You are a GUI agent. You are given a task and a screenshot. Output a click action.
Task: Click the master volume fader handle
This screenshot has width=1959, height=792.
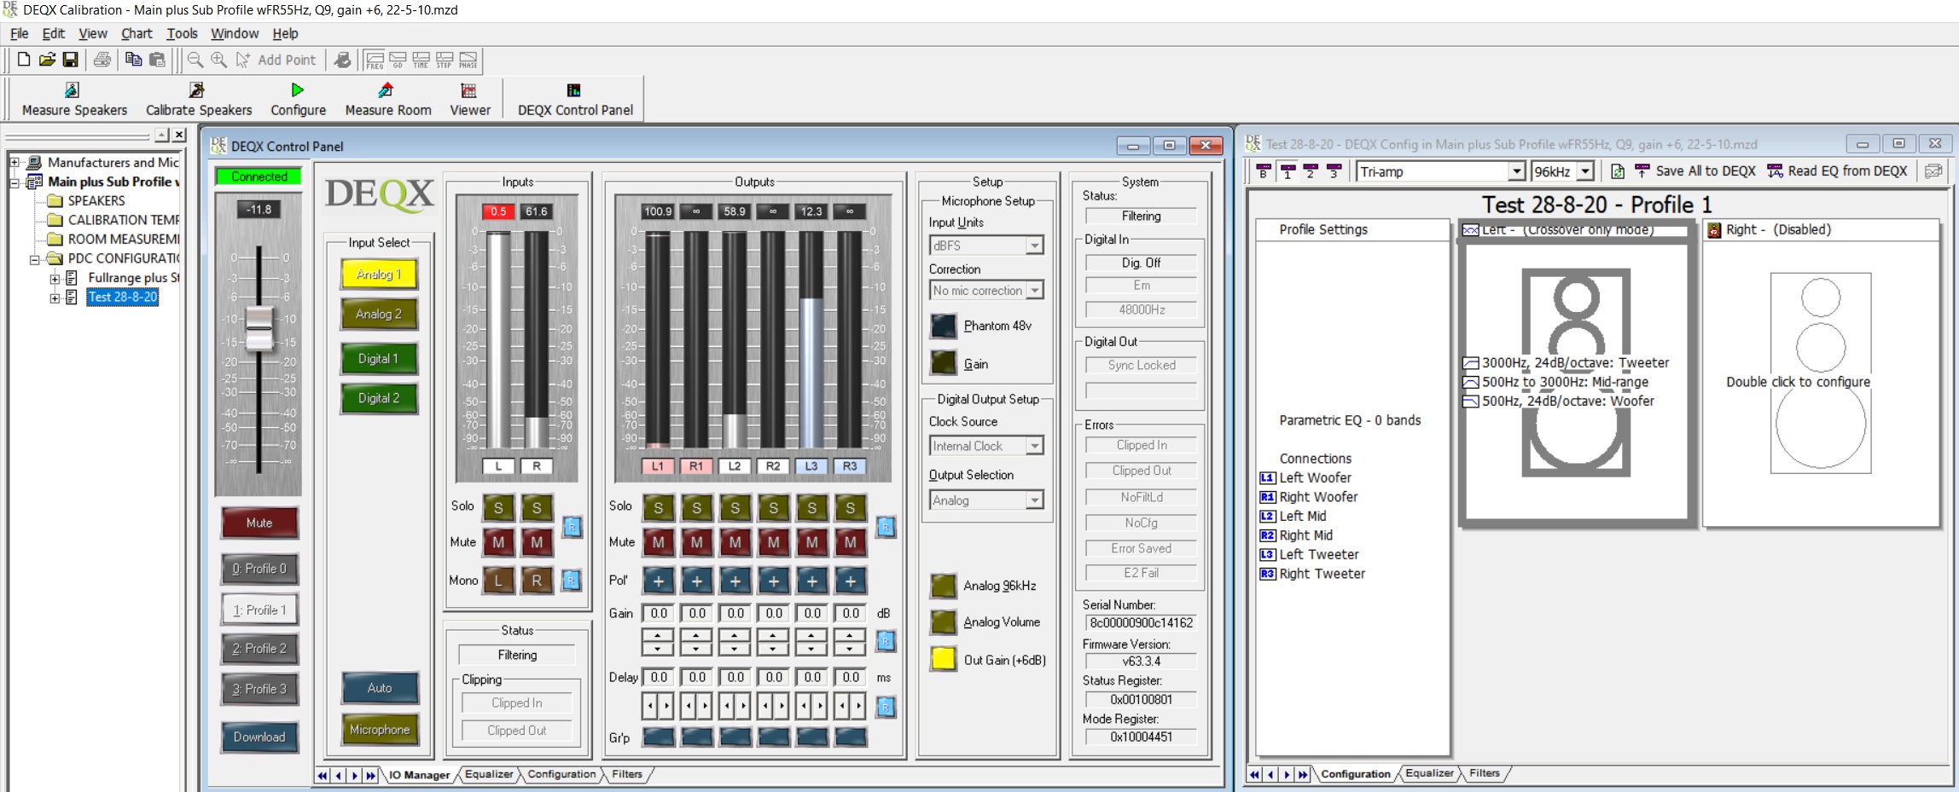click(259, 328)
